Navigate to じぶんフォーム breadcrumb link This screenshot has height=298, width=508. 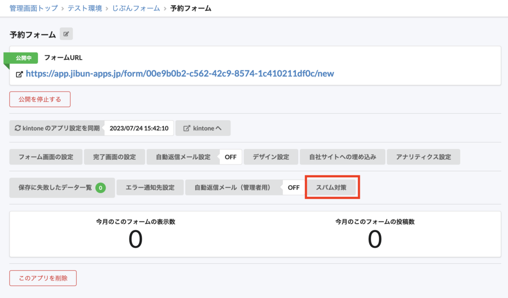(136, 8)
